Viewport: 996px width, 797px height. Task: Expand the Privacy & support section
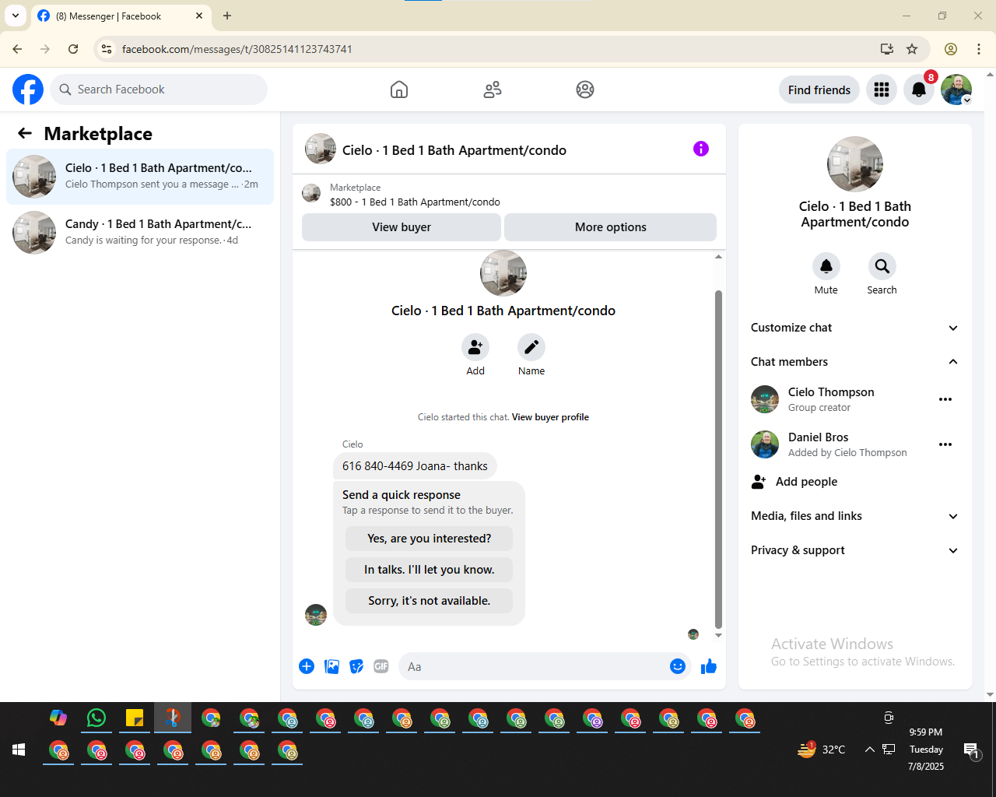pyautogui.click(x=855, y=550)
